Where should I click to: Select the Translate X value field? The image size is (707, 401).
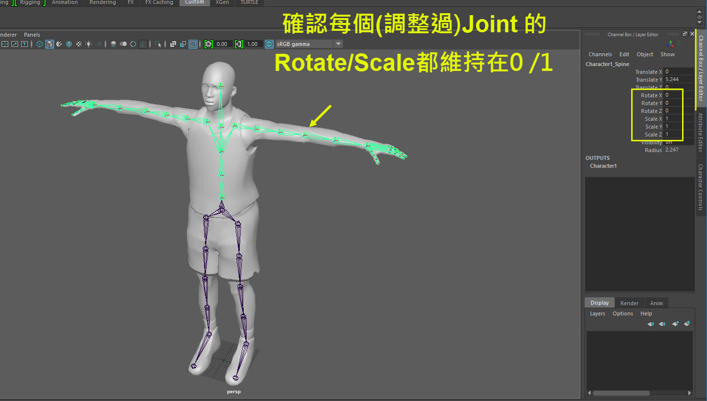click(x=679, y=72)
